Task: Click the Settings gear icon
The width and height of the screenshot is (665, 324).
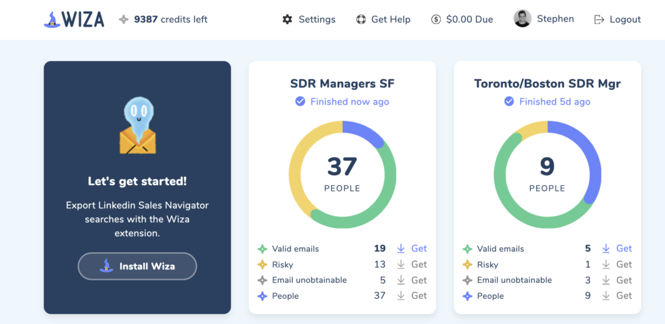Action: click(x=287, y=19)
